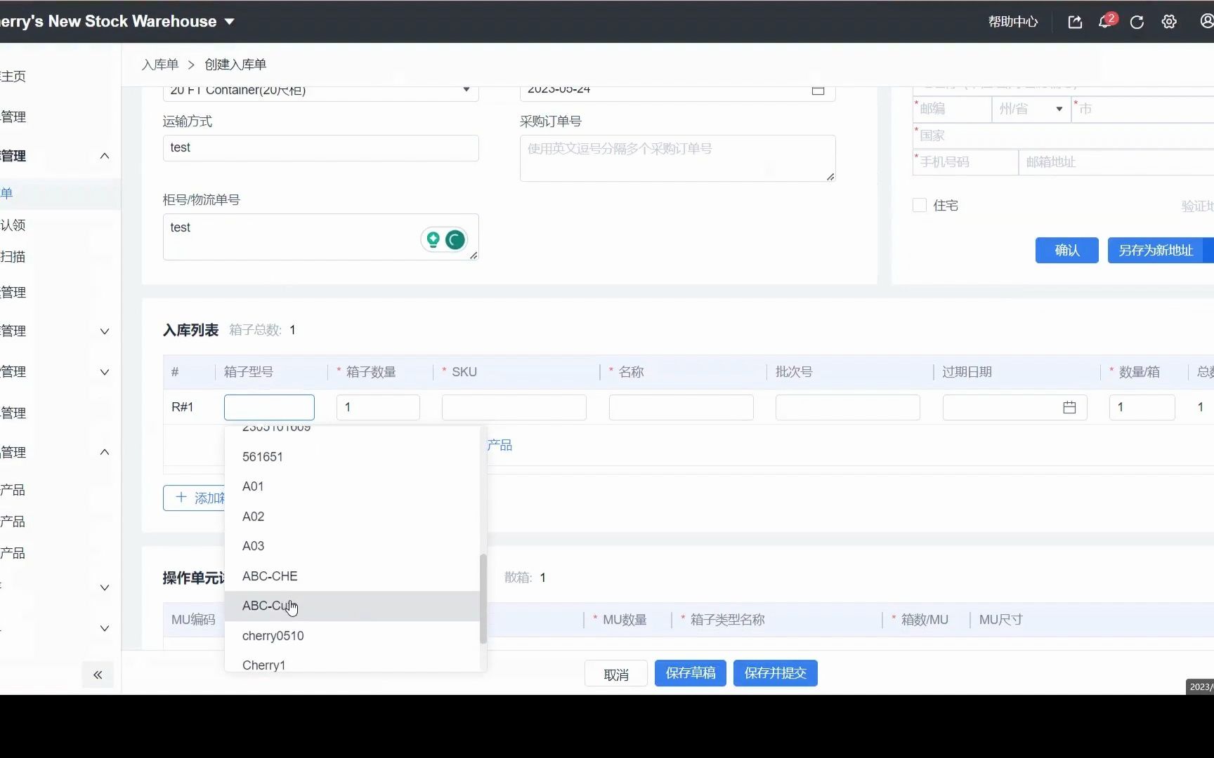Open warehouse switcher dropdown arrow
Image resolution: width=1214 pixels, height=758 pixels.
(x=229, y=22)
